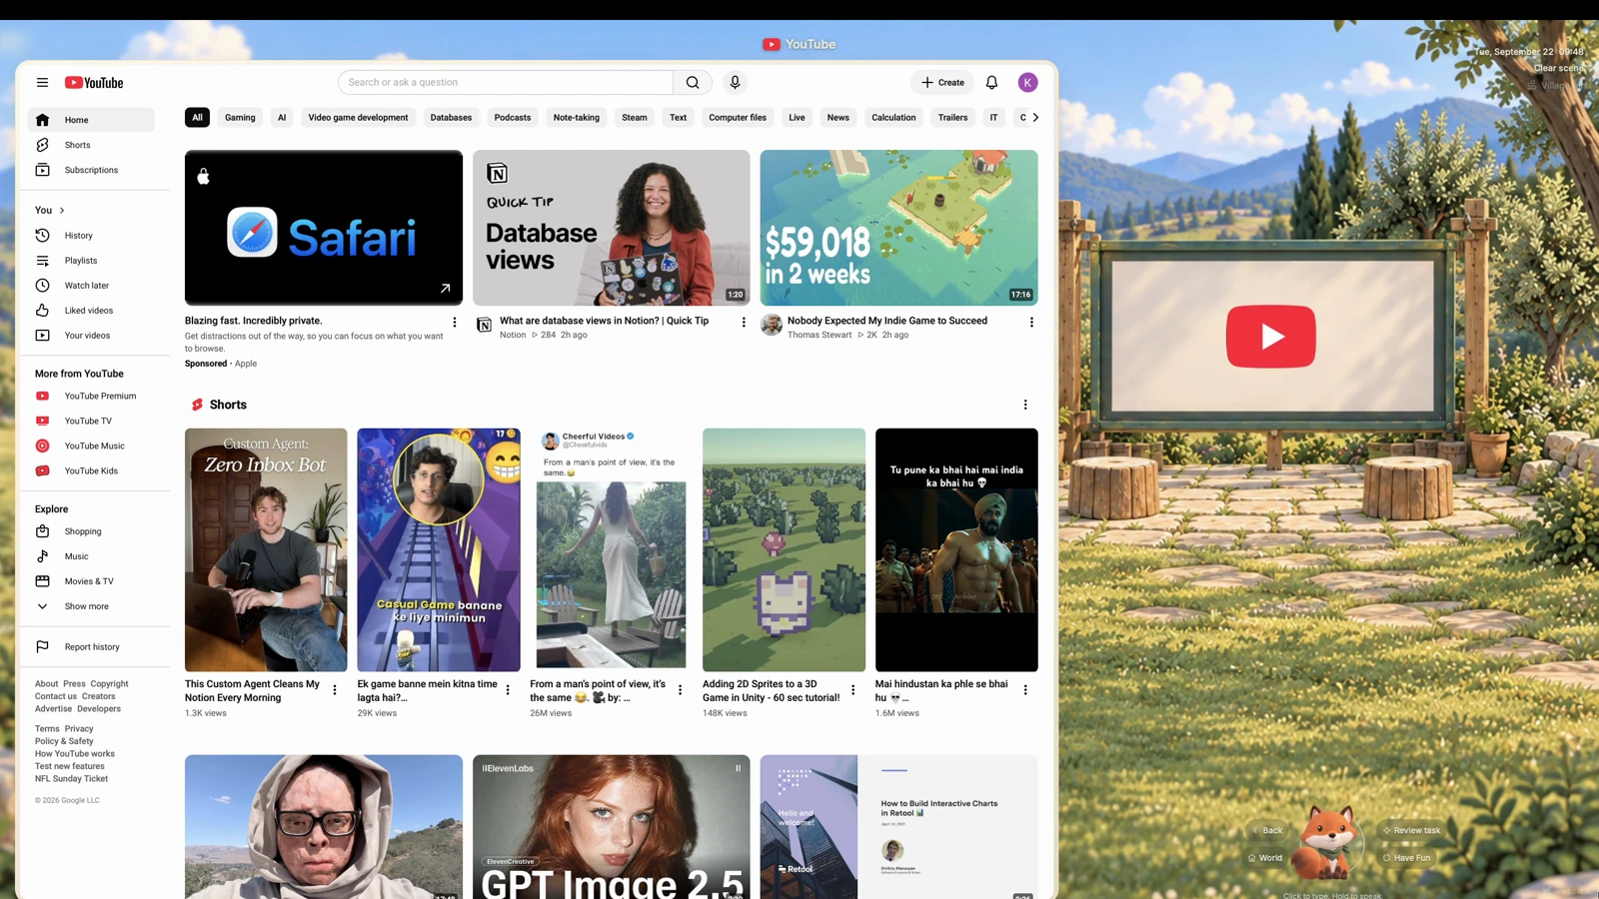Click the Back button near fox
The width and height of the screenshot is (1599, 899).
point(1267,830)
